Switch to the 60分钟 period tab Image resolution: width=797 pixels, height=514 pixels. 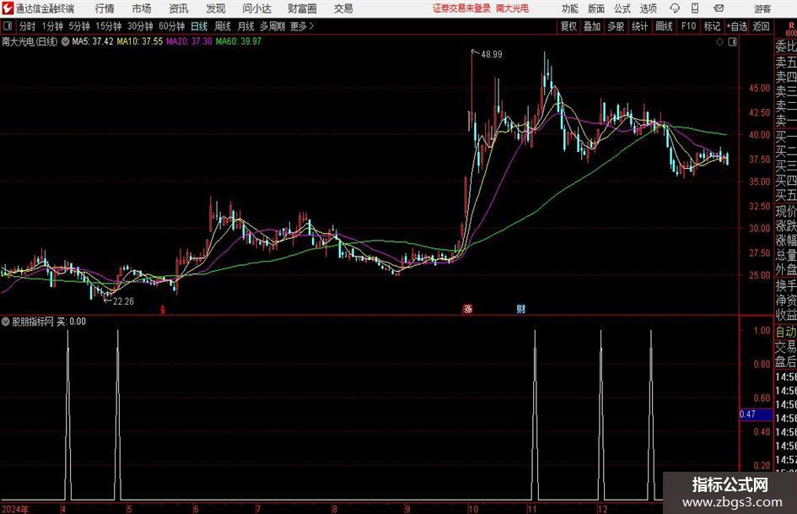[172, 26]
